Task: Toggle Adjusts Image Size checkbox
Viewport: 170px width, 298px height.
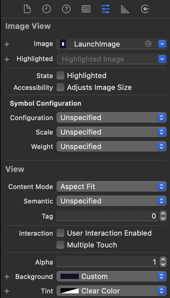Action: [x=60, y=87]
